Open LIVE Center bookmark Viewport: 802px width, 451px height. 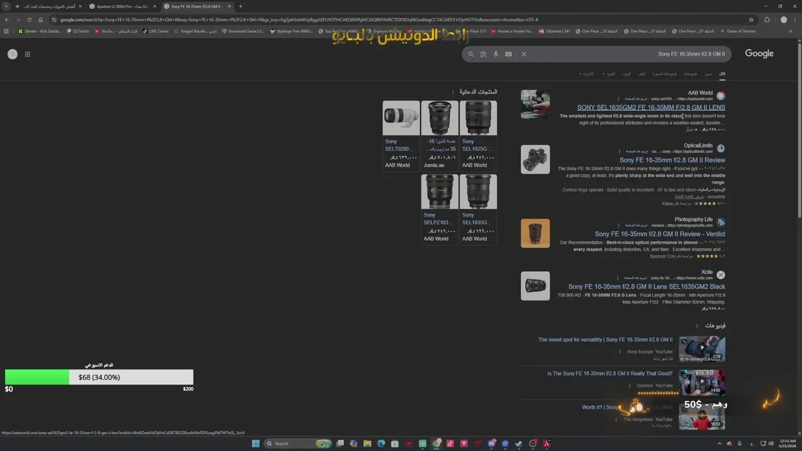pos(155,31)
